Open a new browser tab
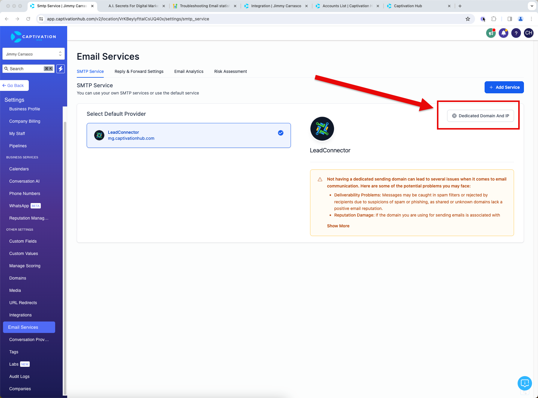538x398 pixels. point(460,6)
